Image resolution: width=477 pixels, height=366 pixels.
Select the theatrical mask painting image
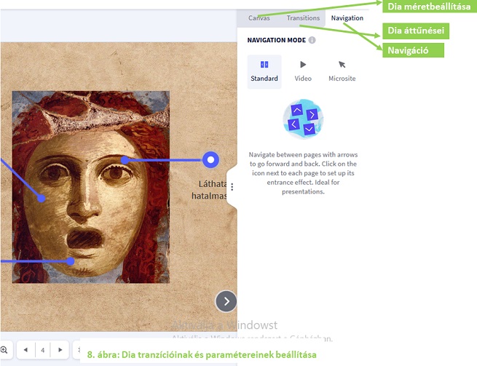point(90,187)
